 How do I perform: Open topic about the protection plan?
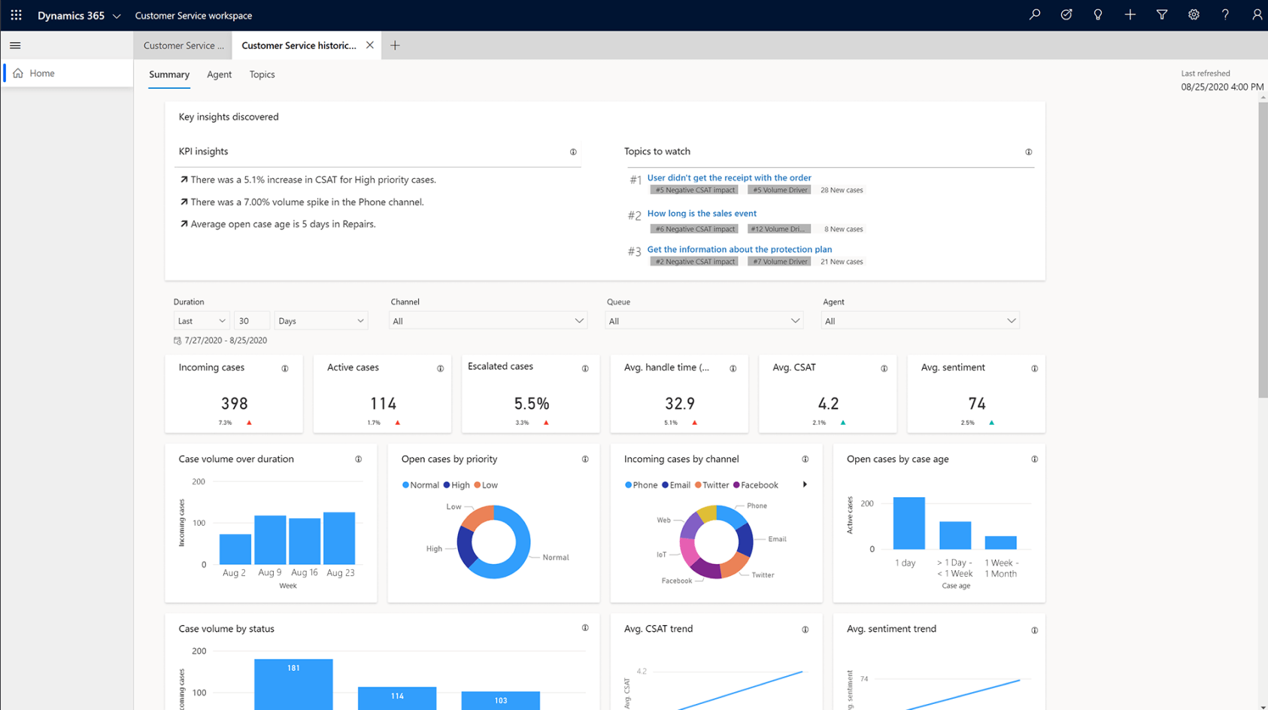[739, 249]
